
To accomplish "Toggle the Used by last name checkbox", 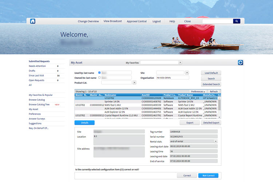I will click(x=99, y=73).
